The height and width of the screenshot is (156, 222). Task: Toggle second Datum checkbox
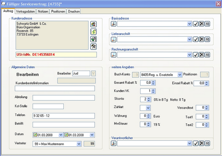tap(66, 135)
